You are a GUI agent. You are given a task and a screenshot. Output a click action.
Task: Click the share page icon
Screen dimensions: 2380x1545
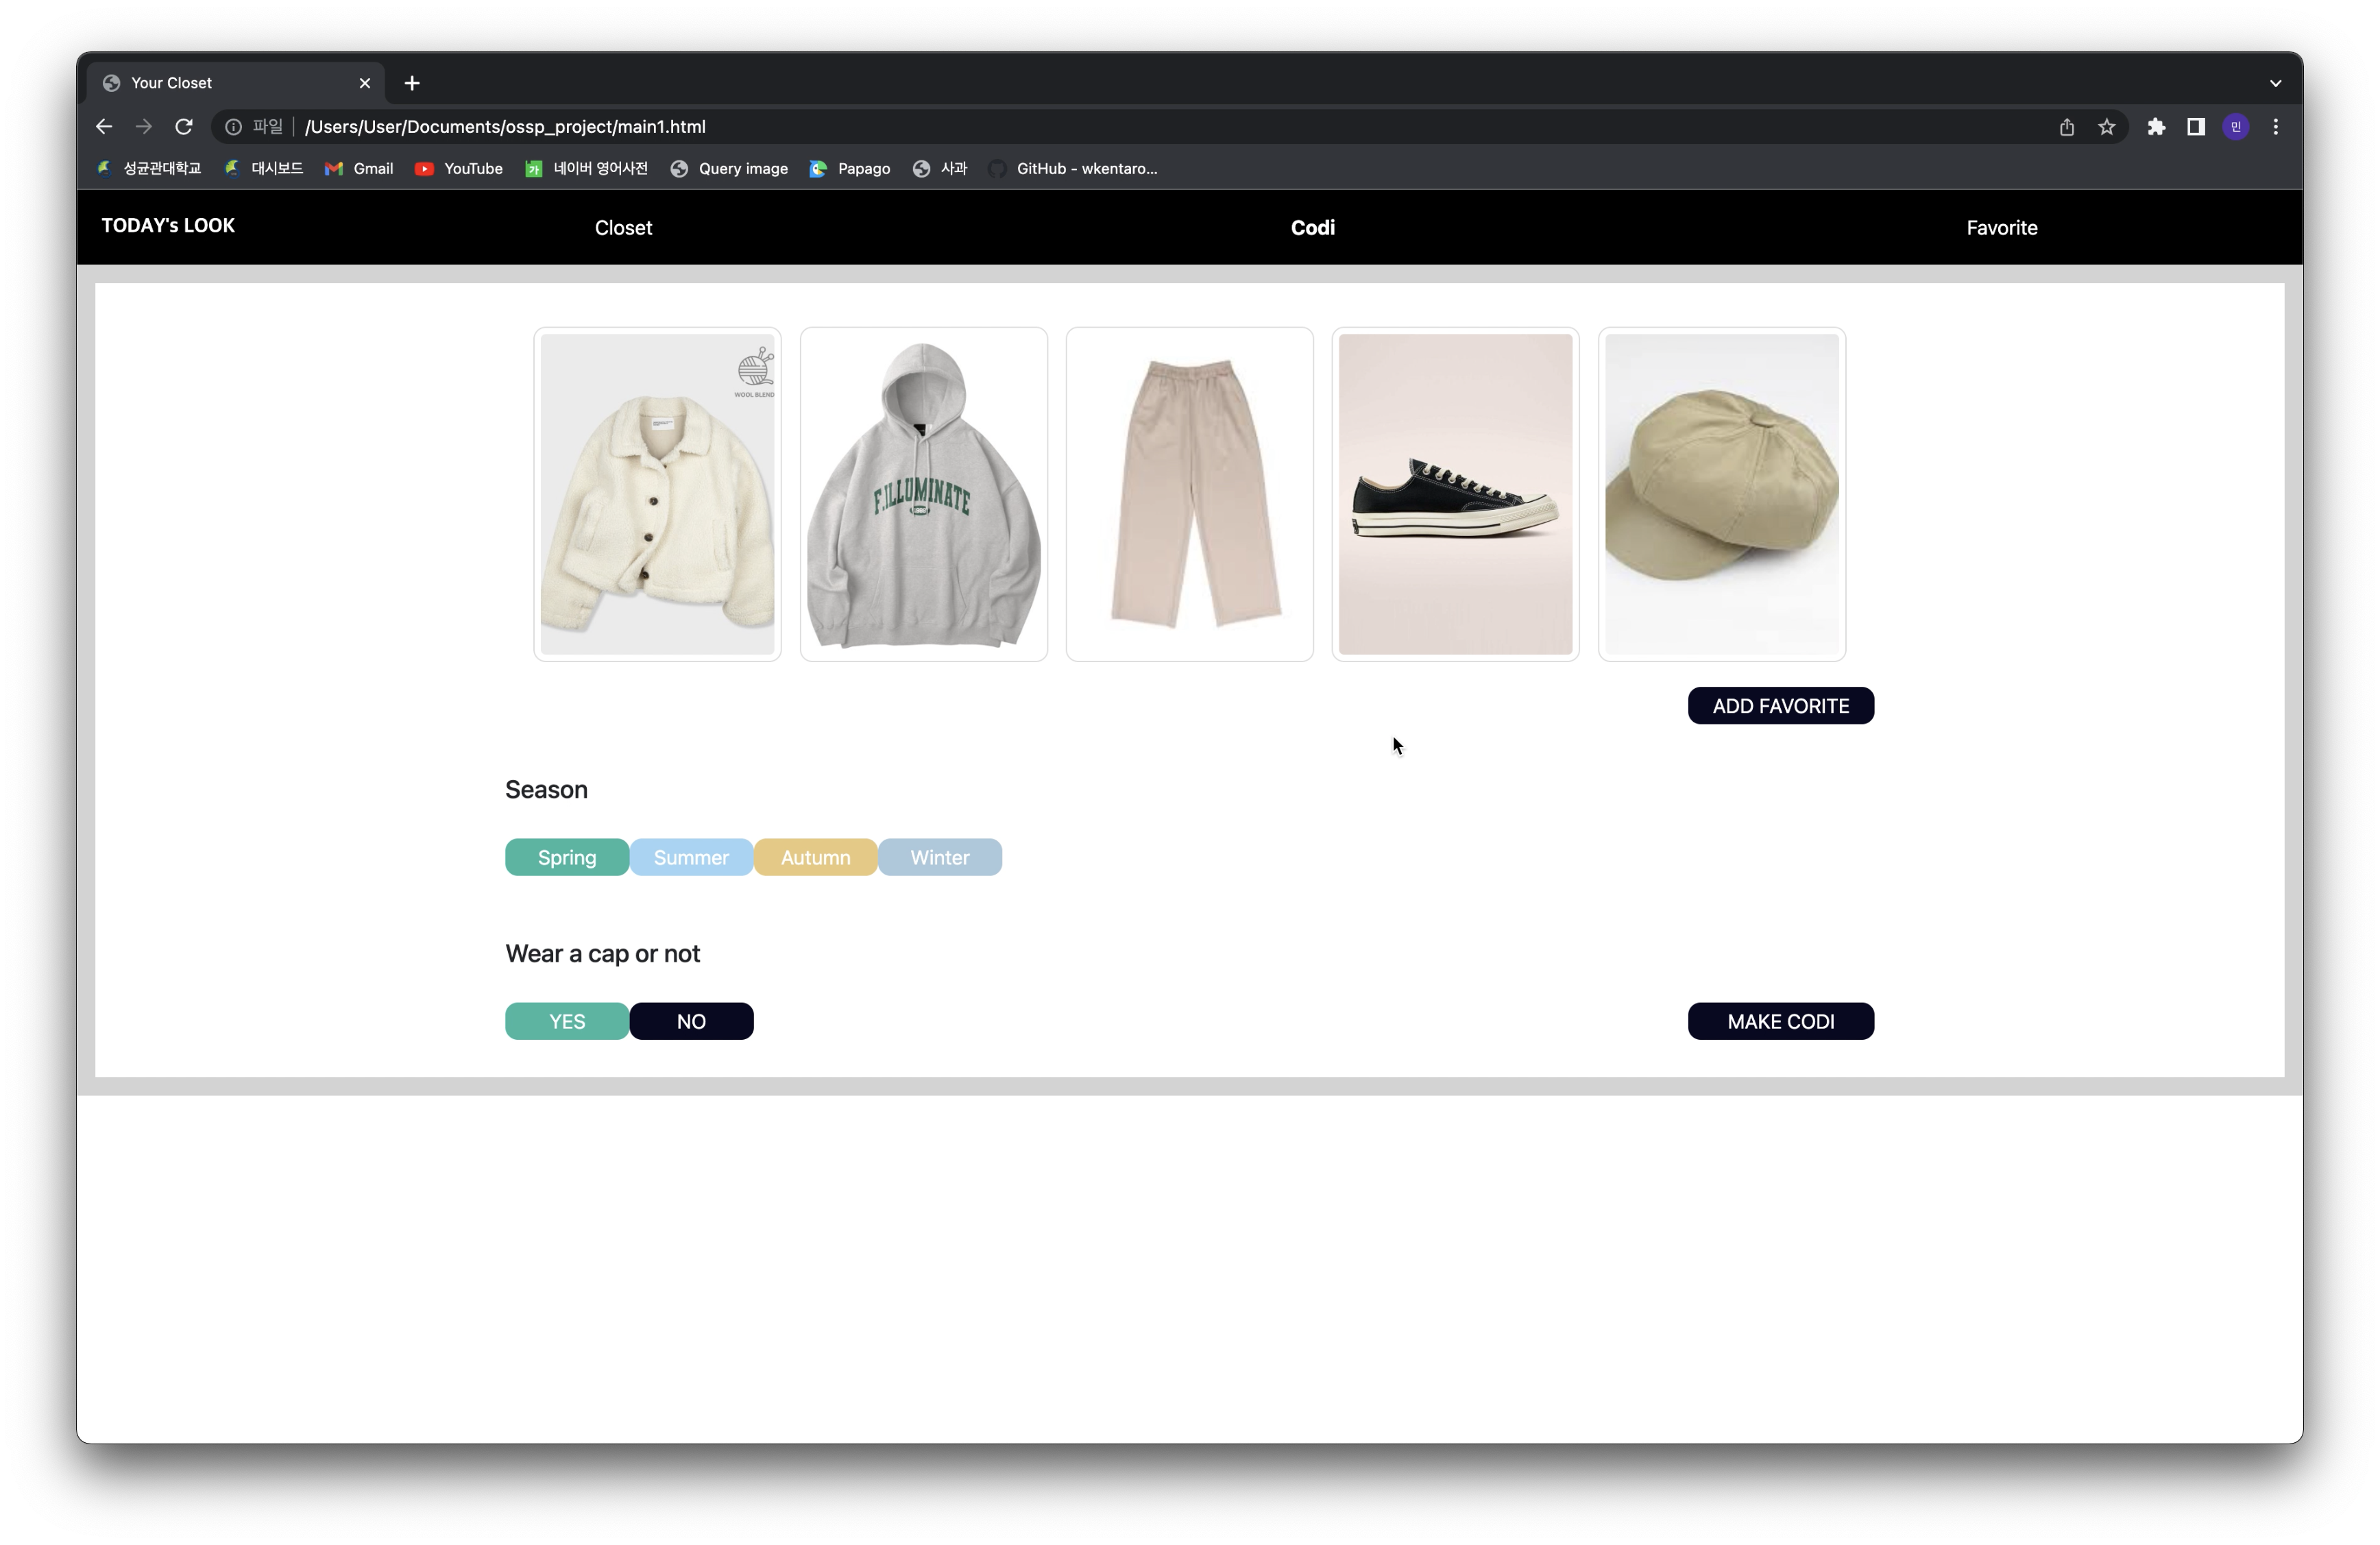point(2067,127)
